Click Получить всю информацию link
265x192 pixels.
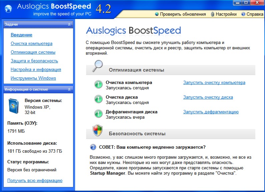[x=35, y=181]
